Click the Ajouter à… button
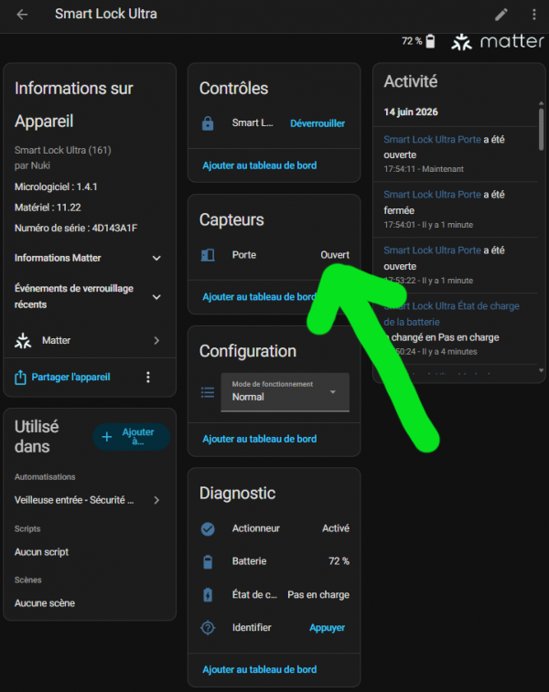This screenshot has height=692, width=549. coord(131,437)
